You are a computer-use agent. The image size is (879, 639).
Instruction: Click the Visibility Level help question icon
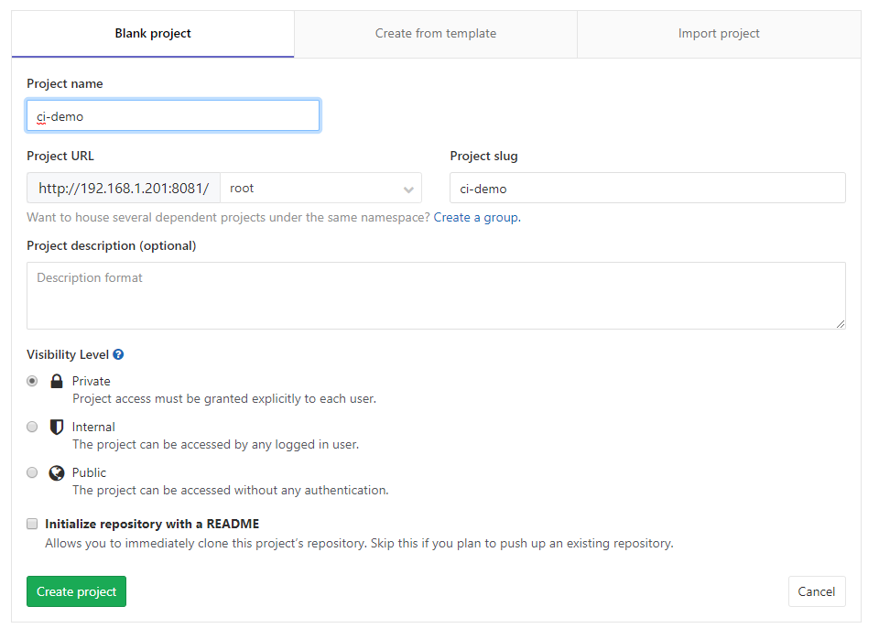point(118,354)
